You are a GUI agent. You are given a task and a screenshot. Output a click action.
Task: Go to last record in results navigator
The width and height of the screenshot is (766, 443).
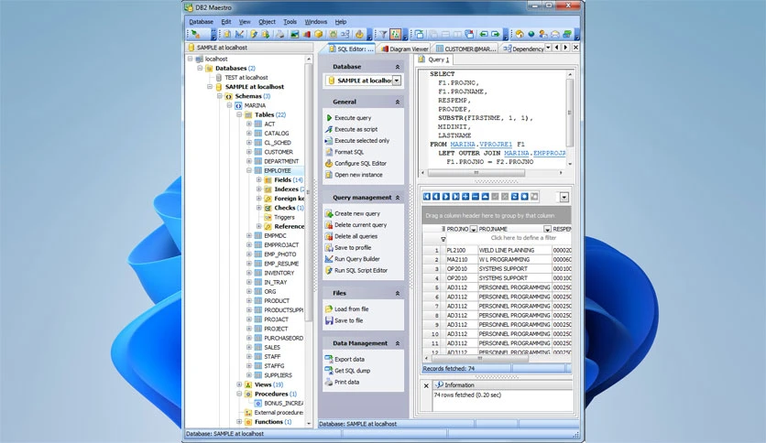(455, 197)
